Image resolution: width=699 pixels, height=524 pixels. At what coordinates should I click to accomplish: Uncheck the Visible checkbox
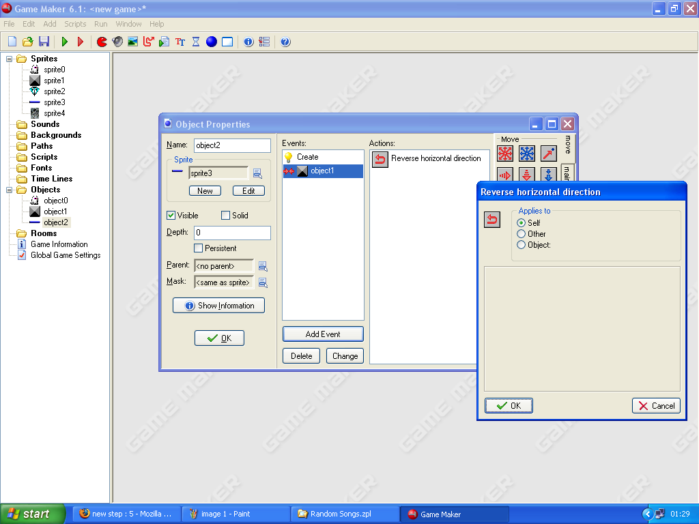tap(171, 216)
